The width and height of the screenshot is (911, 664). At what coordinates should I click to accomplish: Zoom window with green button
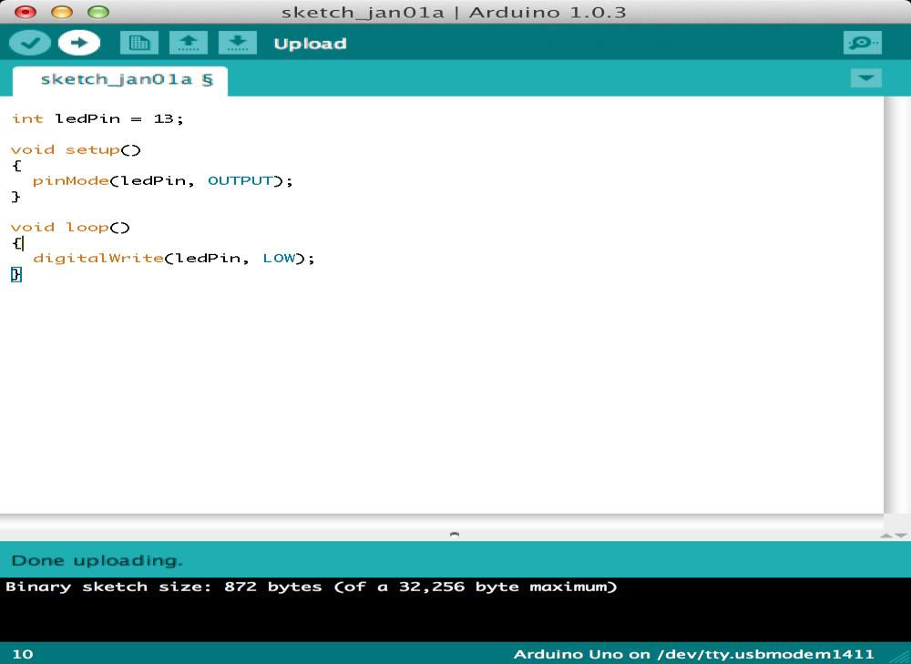point(98,12)
